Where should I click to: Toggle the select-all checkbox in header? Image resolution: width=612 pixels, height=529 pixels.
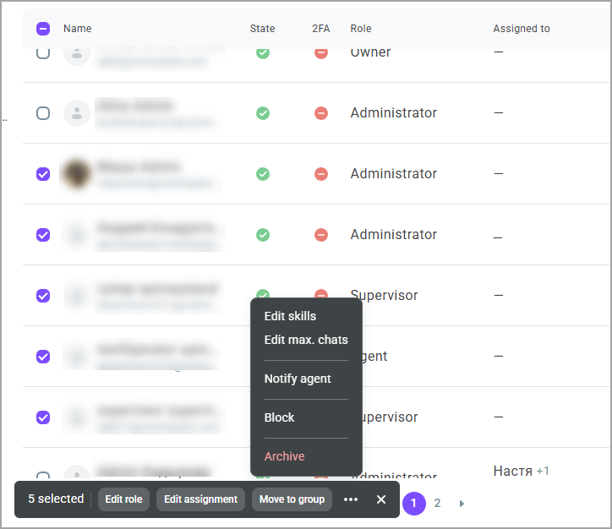pos(43,29)
